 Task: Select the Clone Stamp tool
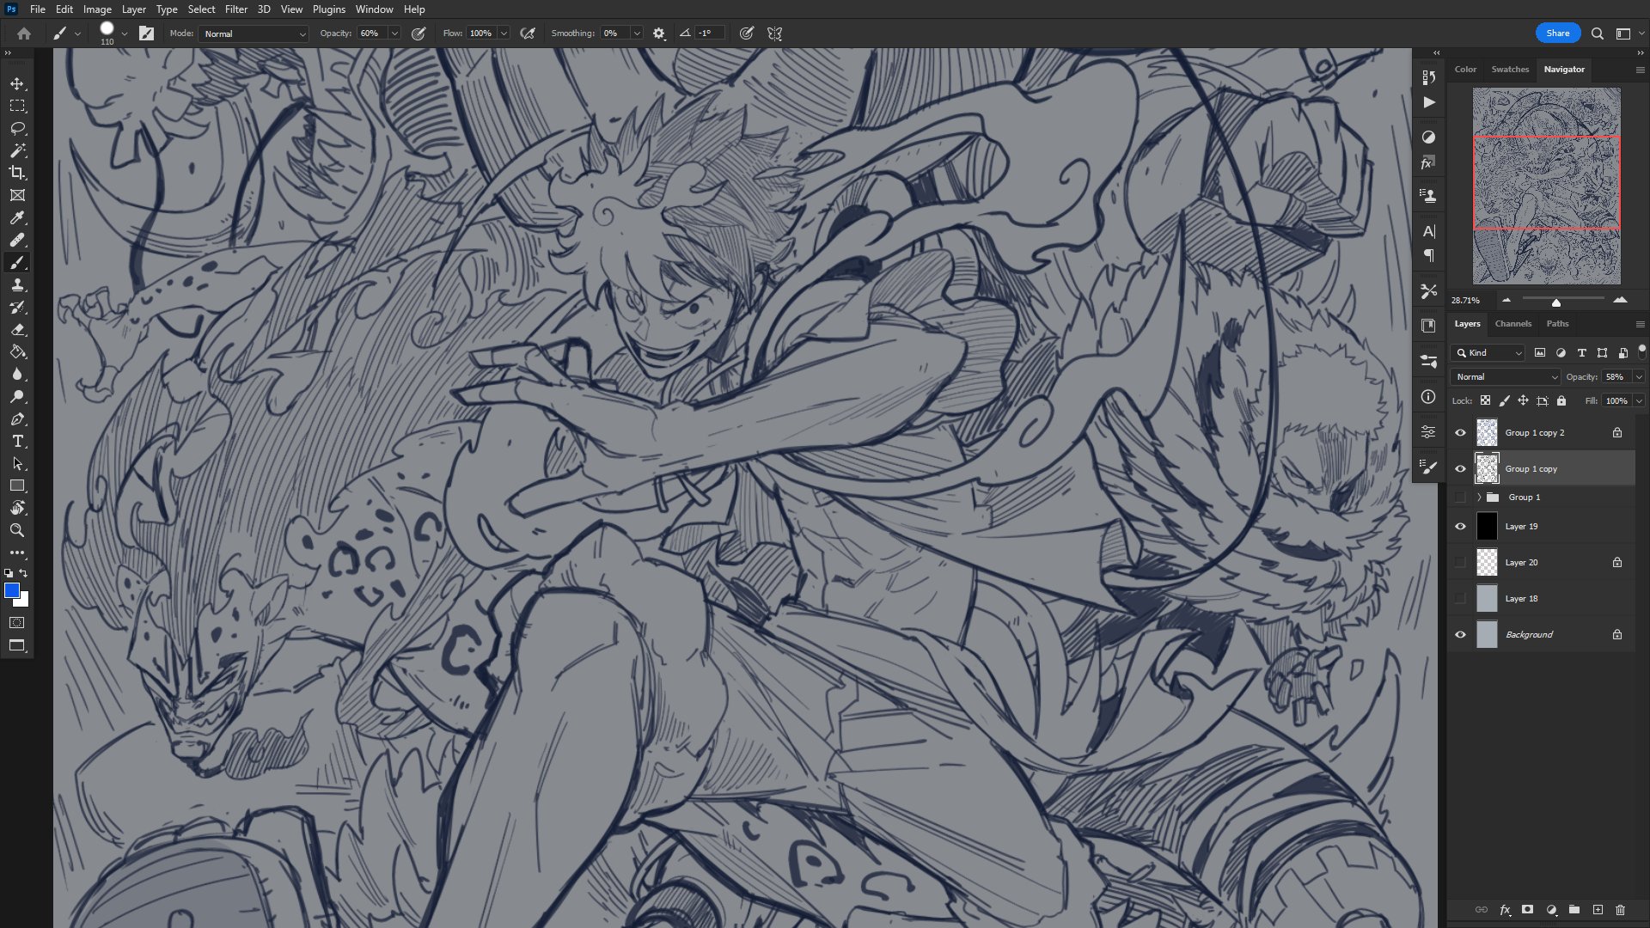pyautogui.click(x=17, y=285)
